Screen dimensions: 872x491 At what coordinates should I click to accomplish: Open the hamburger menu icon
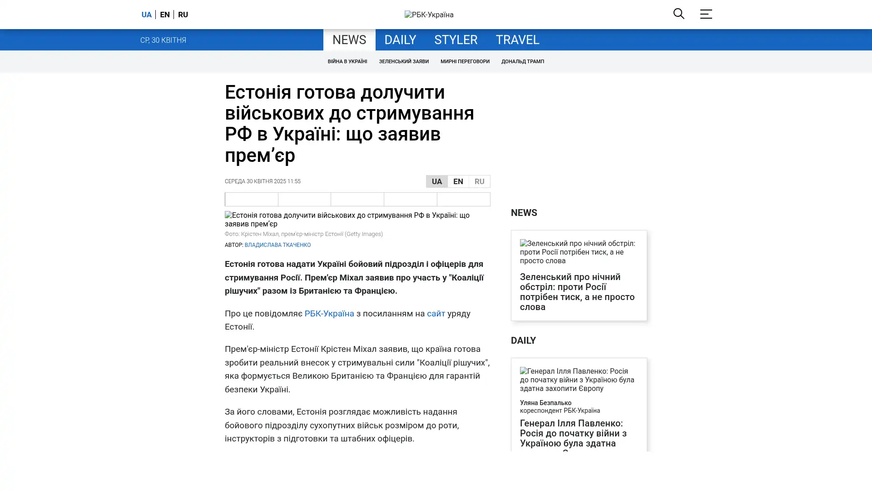click(706, 14)
